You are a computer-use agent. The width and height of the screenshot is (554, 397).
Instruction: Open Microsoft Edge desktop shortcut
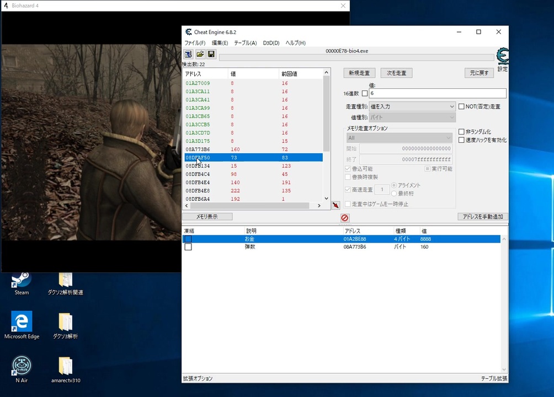coord(22,325)
